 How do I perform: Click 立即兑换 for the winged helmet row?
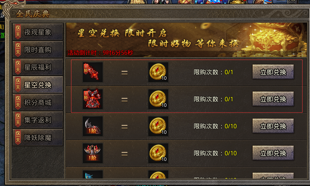point(273,153)
